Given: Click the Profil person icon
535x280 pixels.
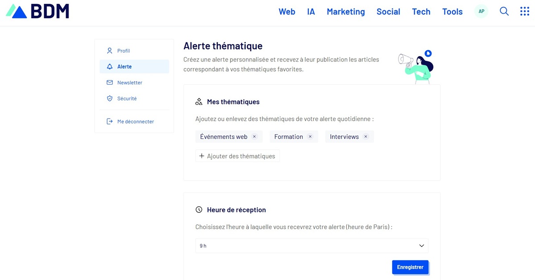Looking at the screenshot, I should (110, 51).
